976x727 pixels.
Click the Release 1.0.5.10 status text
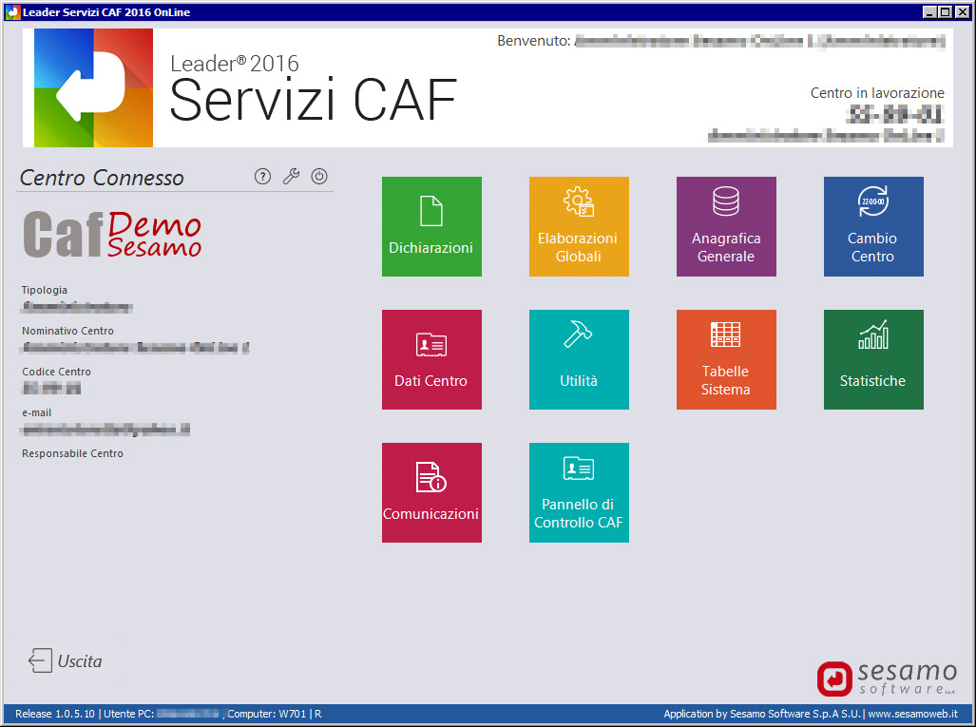(x=55, y=714)
